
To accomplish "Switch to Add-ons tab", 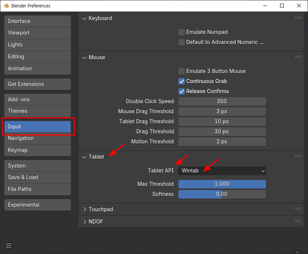I will [x=38, y=99].
